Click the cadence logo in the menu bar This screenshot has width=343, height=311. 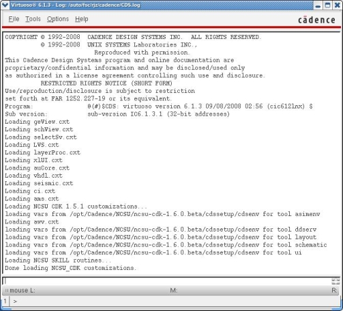pos(316,20)
